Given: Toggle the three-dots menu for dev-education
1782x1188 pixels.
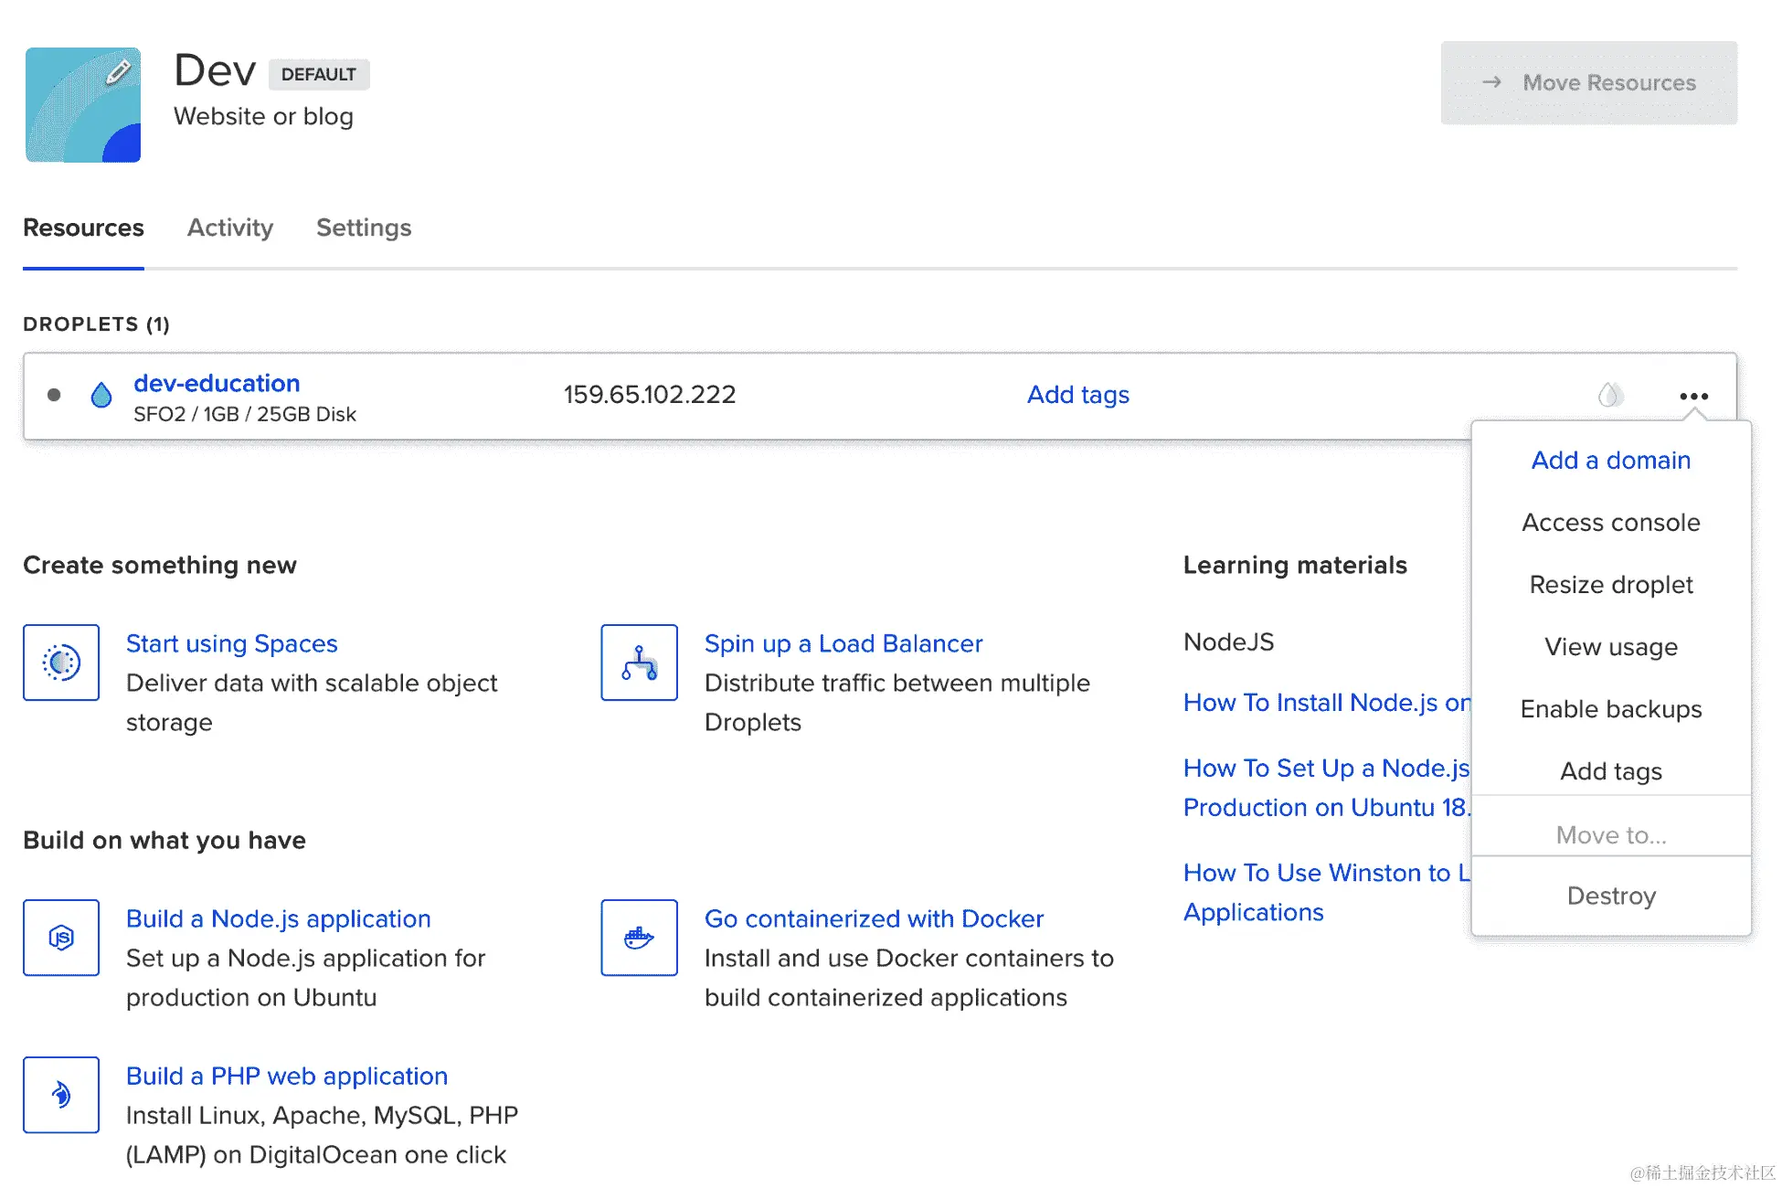Looking at the screenshot, I should pos(1693,396).
